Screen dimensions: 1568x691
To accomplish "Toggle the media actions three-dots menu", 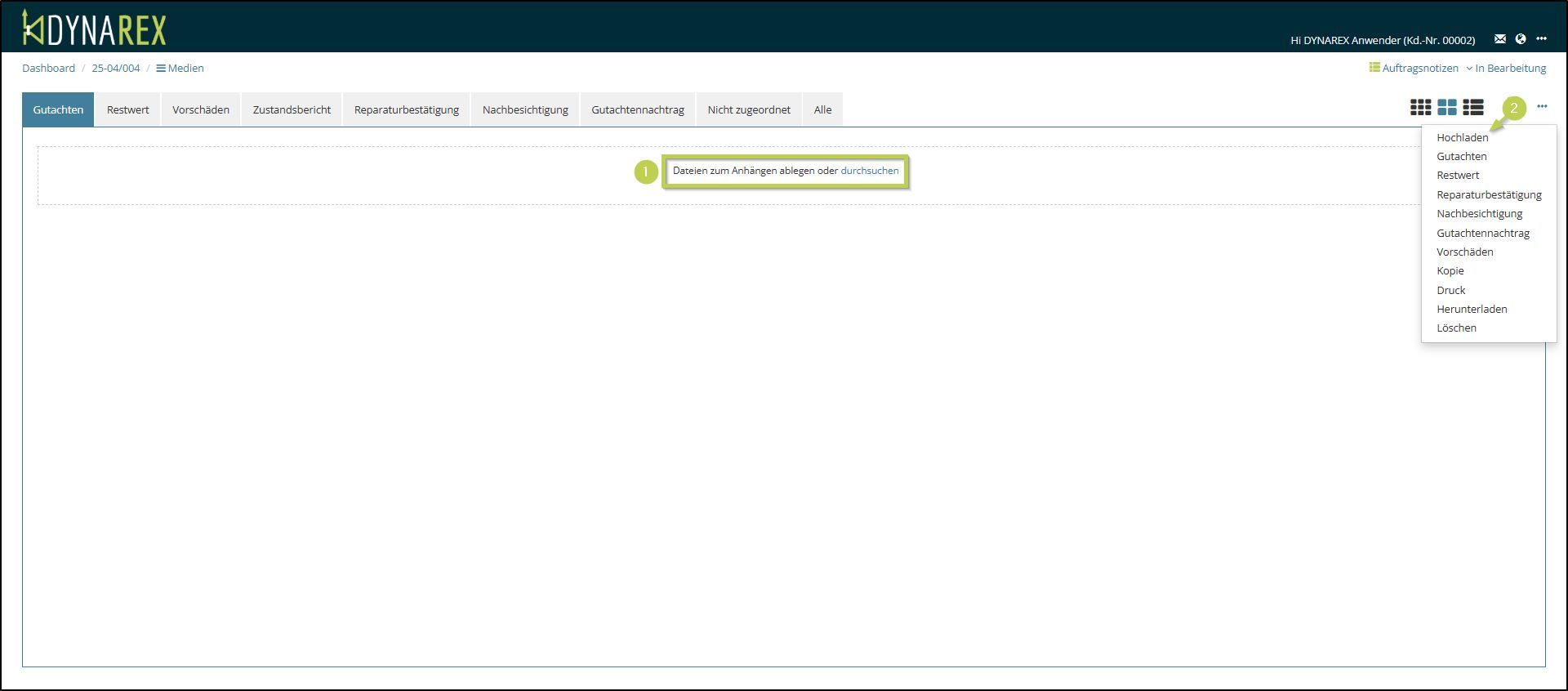I will click(1542, 107).
